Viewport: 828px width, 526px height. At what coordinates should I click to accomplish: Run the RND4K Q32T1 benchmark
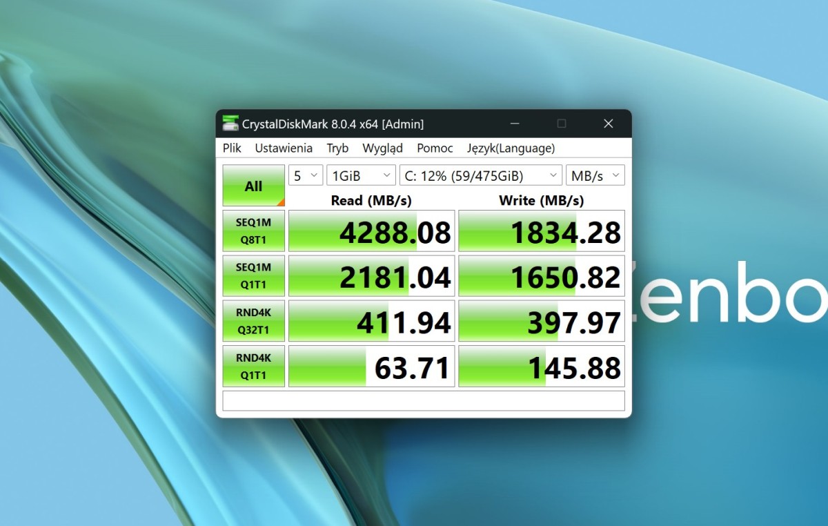[x=253, y=321]
